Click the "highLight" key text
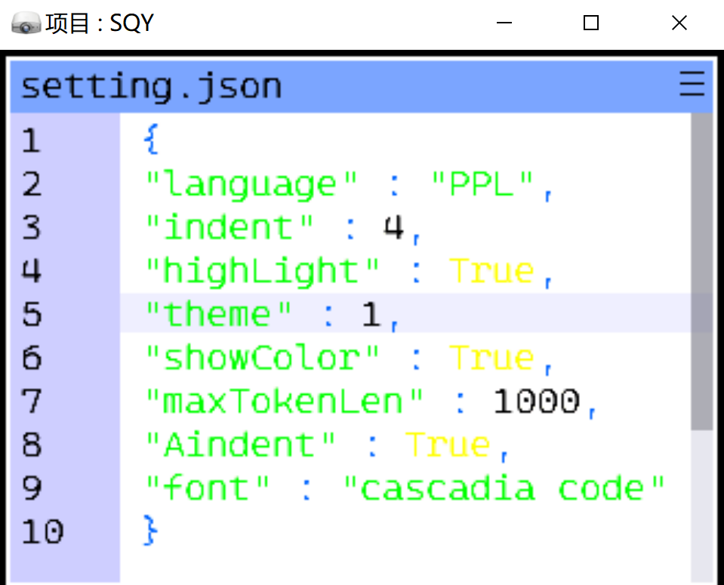 point(263,272)
